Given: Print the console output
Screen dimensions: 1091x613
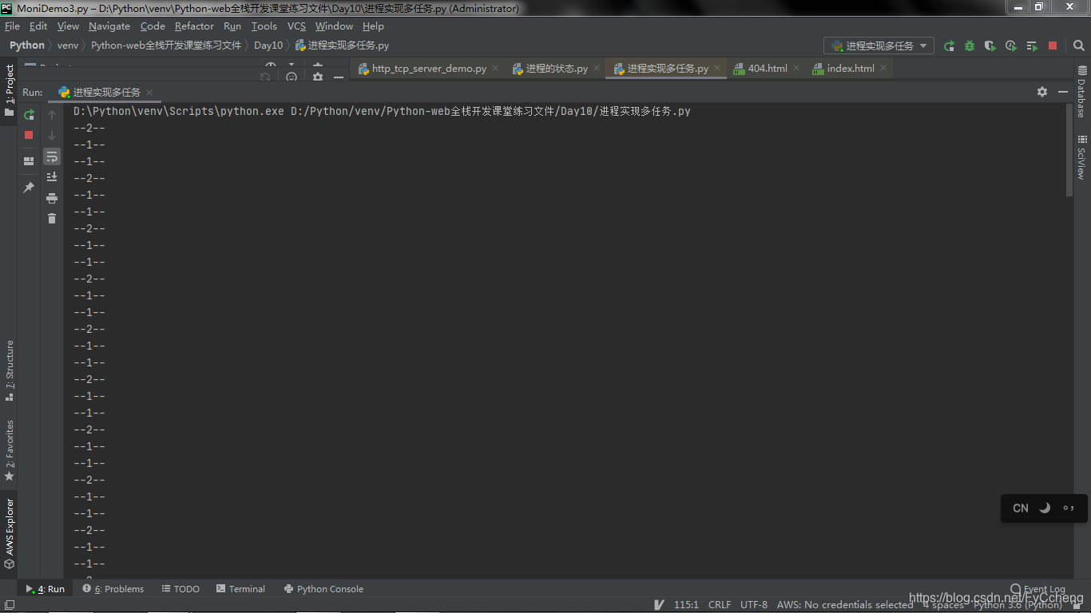Looking at the screenshot, I should point(52,198).
